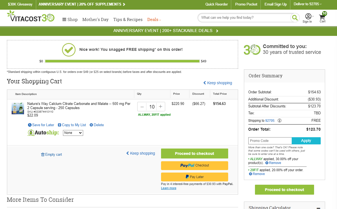Open Quick Reorder
Image resolution: width=337 pixels, height=209 pixels.
tap(217, 4)
